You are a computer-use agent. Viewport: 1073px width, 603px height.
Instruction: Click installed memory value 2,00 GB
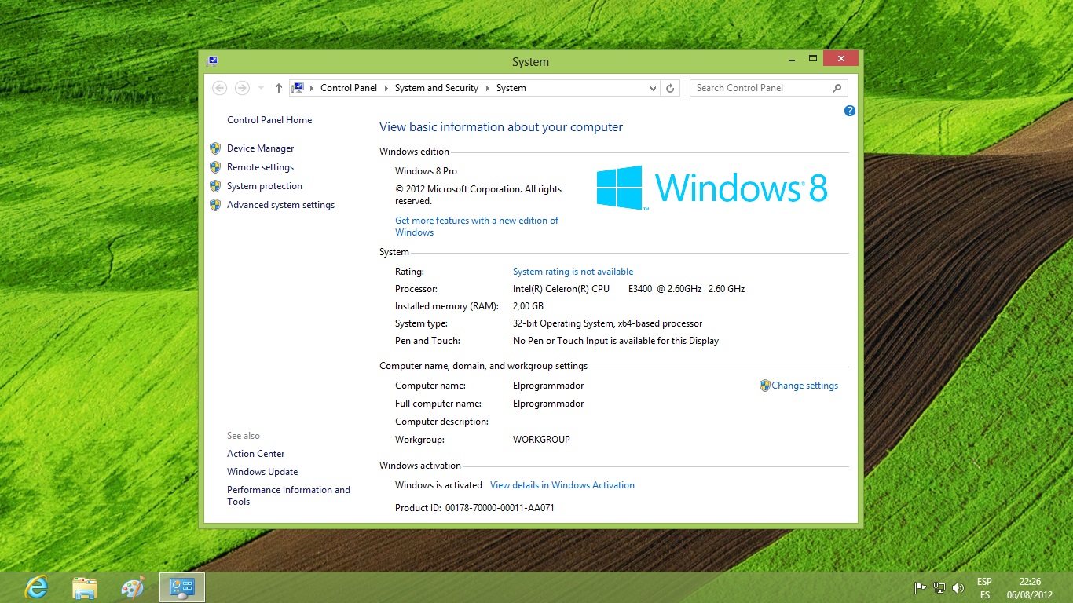(528, 306)
